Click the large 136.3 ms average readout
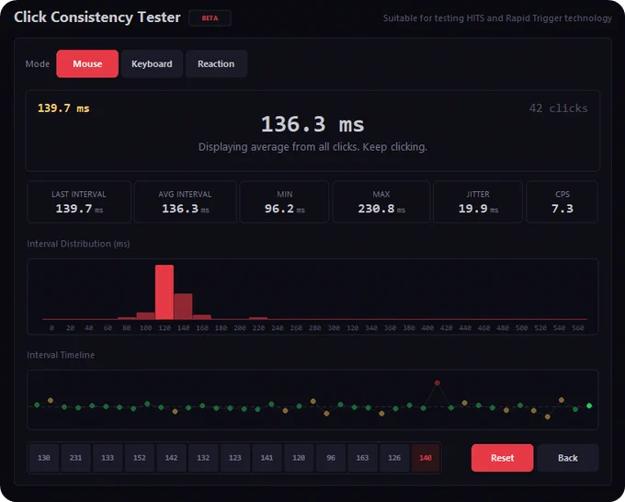This screenshot has height=502, width=625. (x=312, y=124)
